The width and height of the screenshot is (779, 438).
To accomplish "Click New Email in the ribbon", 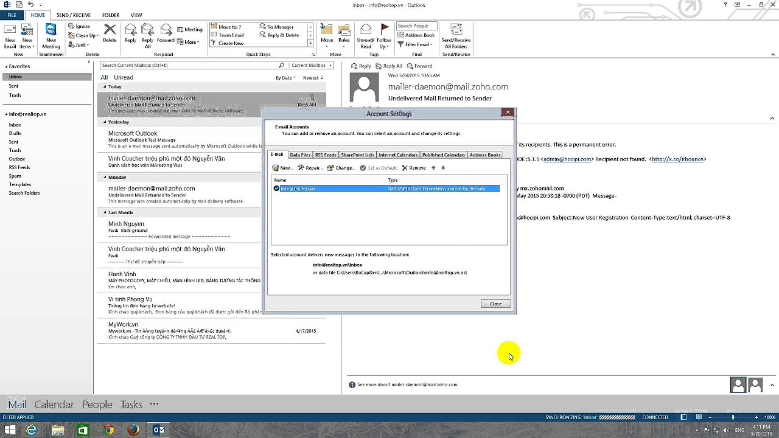I will [x=10, y=36].
